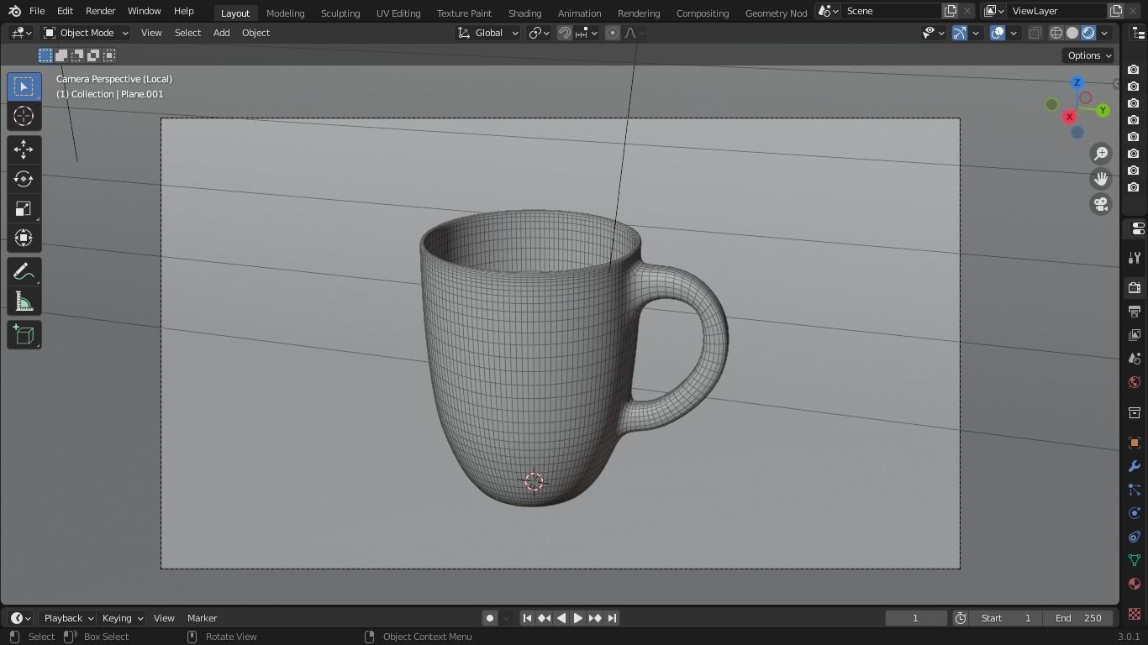
Task: Open the gizmo options arrow
Action: 975,33
